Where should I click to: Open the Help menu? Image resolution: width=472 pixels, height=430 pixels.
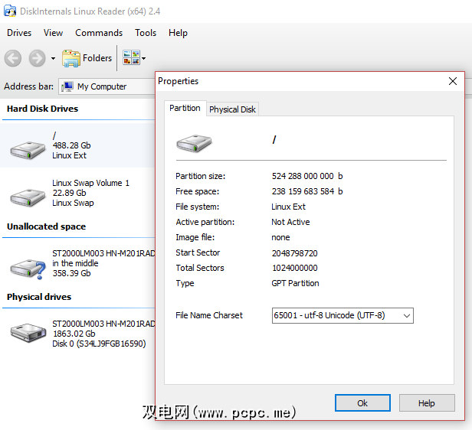point(178,33)
